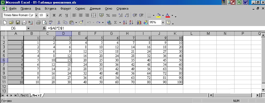Apply percent style format
The height and width of the screenshot is (103, 265).
(x=108, y=15)
